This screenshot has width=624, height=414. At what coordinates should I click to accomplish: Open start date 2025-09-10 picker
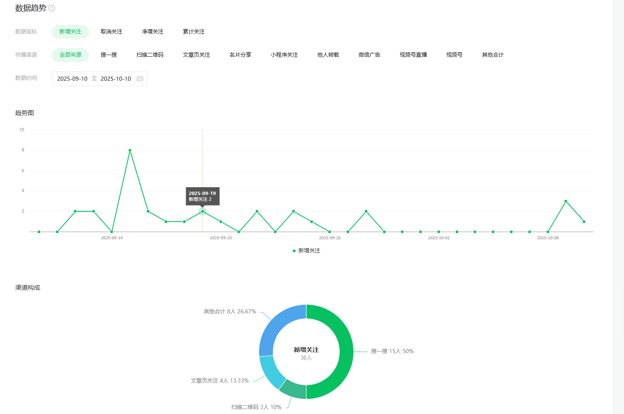coord(72,79)
